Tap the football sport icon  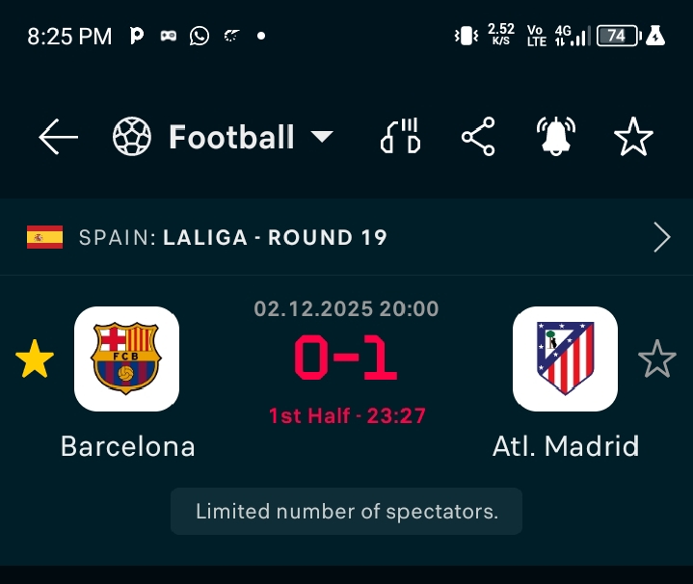click(x=132, y=138)
